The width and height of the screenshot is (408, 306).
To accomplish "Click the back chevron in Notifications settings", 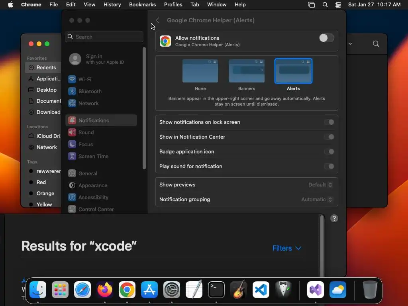I will point(157,20).
